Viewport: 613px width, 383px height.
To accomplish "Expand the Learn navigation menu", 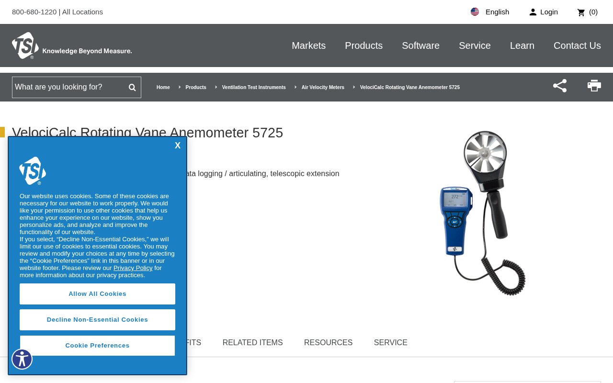I will pyautogui.click(x=522, y=45).
